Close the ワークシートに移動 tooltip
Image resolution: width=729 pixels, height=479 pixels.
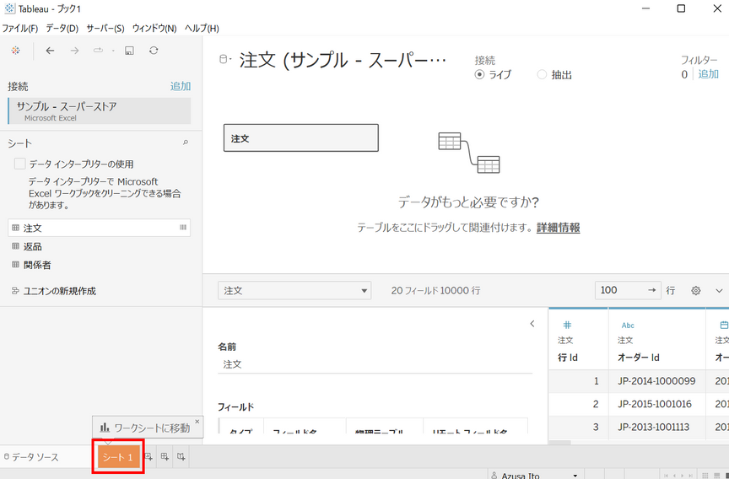click(x=197, y=422)
